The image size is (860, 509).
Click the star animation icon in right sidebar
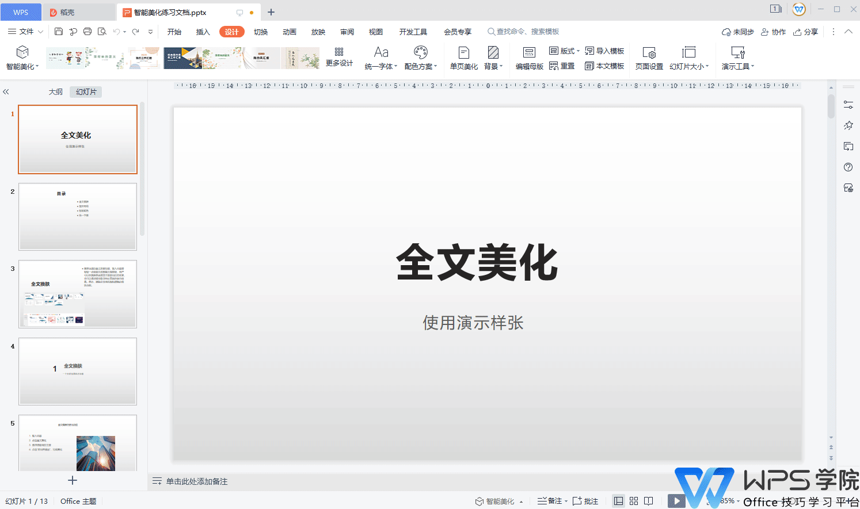848,125
